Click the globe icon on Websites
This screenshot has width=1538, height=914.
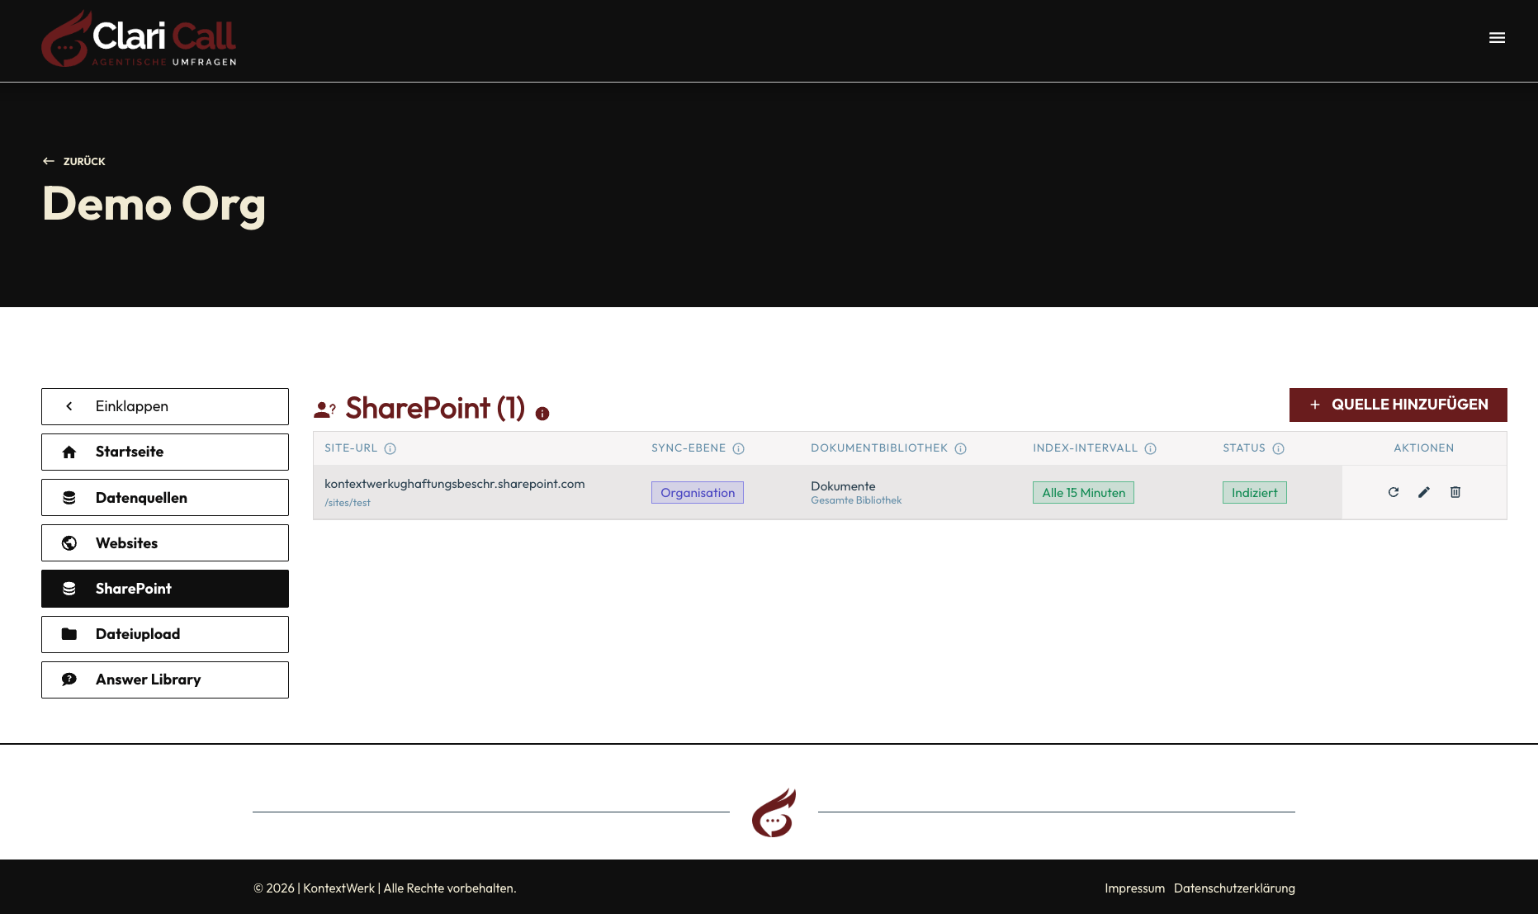click(69, 542)
